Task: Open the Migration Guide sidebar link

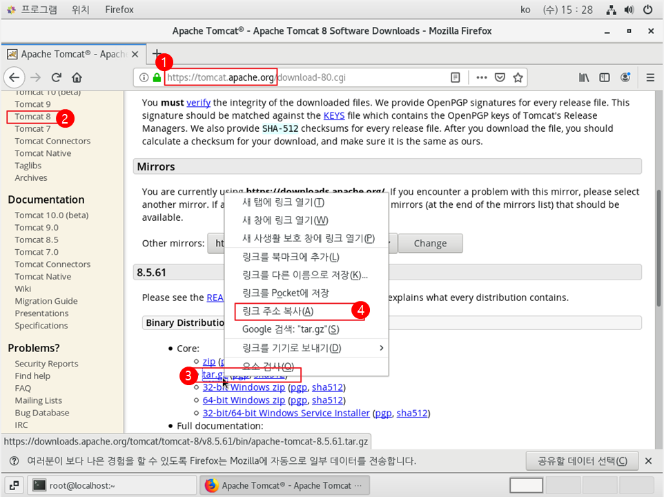Action: (x=46, y=301)
